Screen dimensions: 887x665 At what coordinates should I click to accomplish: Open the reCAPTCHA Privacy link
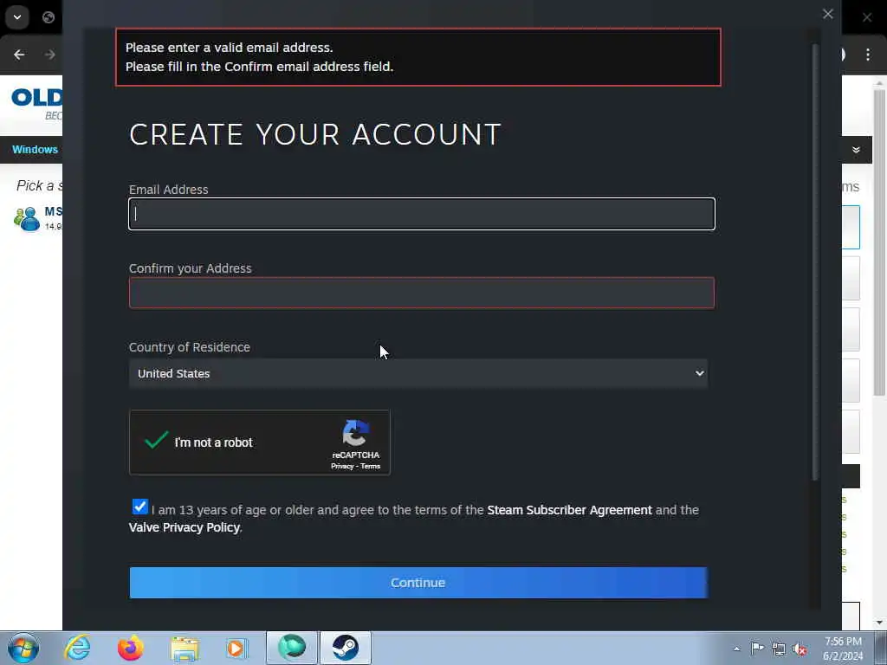point(341,467)
